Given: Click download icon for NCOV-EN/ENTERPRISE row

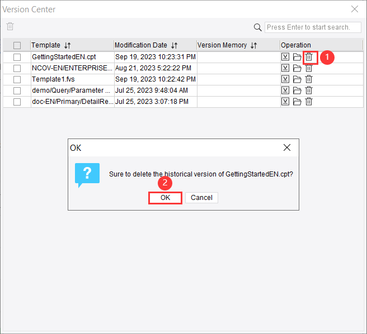Looking at the screenshot, I should click(x=285, y=68).
